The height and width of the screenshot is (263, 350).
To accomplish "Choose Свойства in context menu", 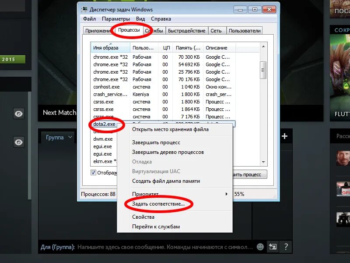I will 143,217.
